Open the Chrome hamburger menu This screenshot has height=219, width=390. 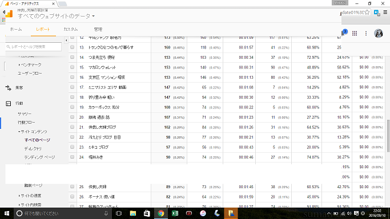[385, 12]
